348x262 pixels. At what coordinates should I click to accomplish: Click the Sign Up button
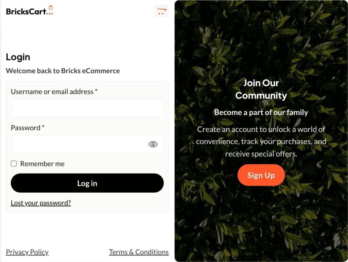tap(261, 175)
